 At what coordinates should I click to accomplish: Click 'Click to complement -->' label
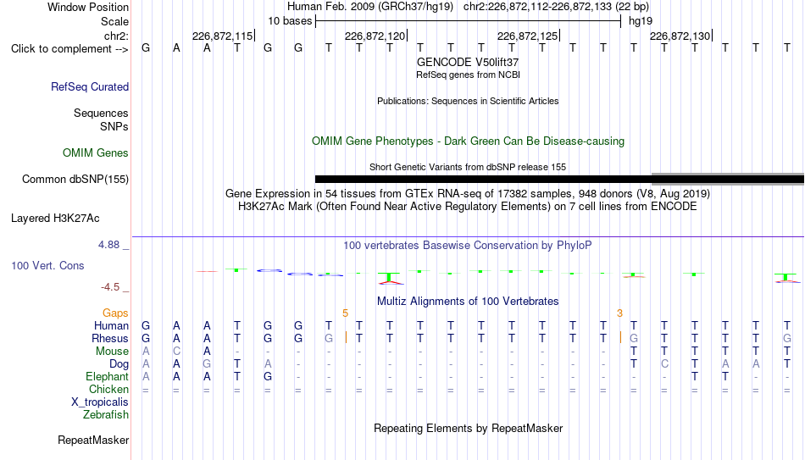tap(69, 49)
